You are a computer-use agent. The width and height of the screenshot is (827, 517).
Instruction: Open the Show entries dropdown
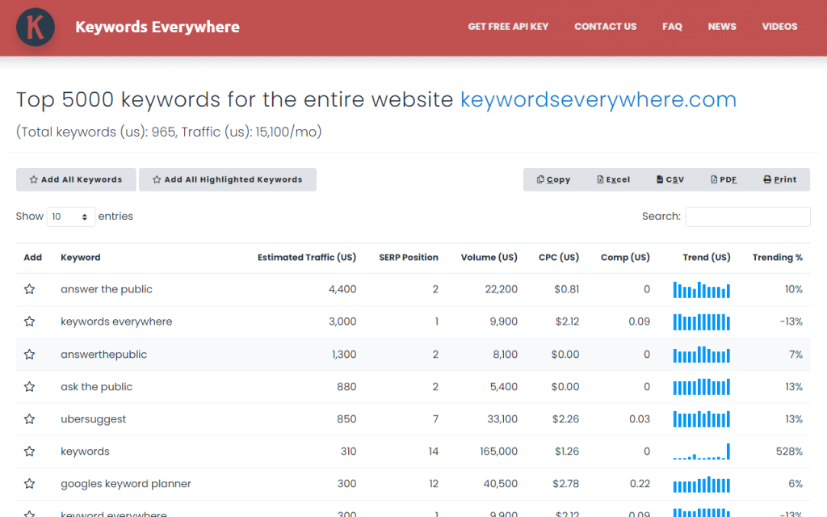(71, 216)
